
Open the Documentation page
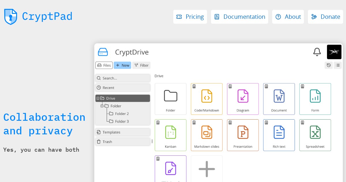click(x=240, y=17)
